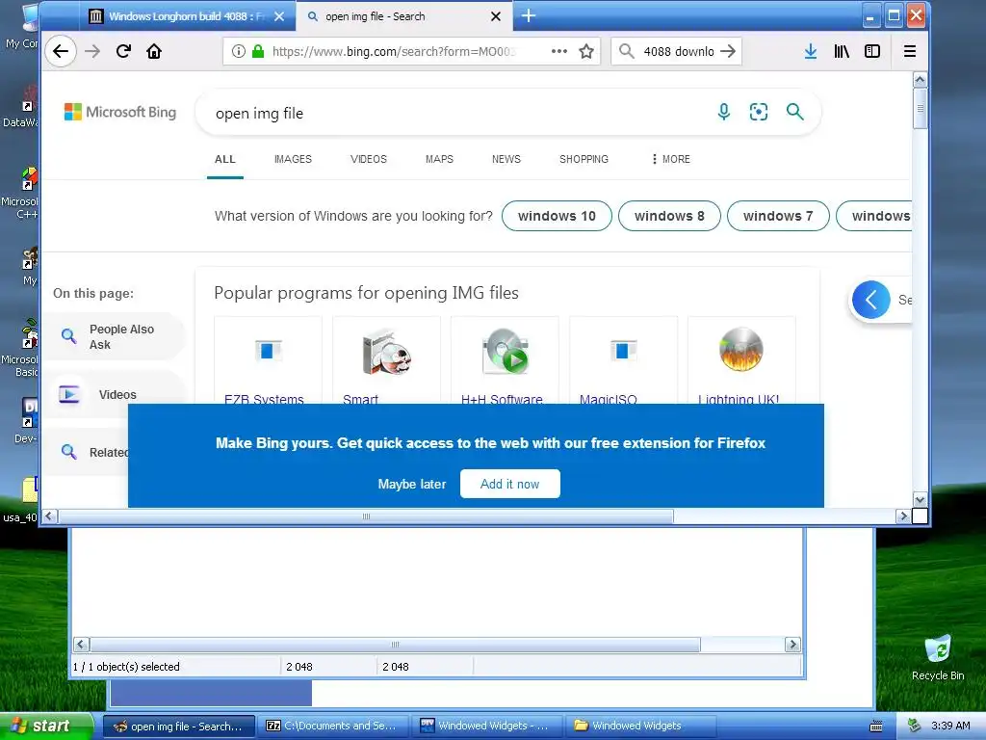Click 7-Zip window horizontal scrollbar right arrow
986x740 pixels.
pos(792,645)
